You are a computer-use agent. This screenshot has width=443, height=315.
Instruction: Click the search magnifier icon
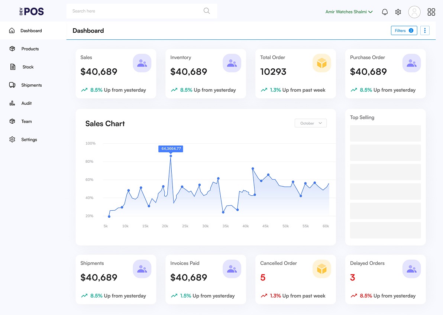(207, 11)
